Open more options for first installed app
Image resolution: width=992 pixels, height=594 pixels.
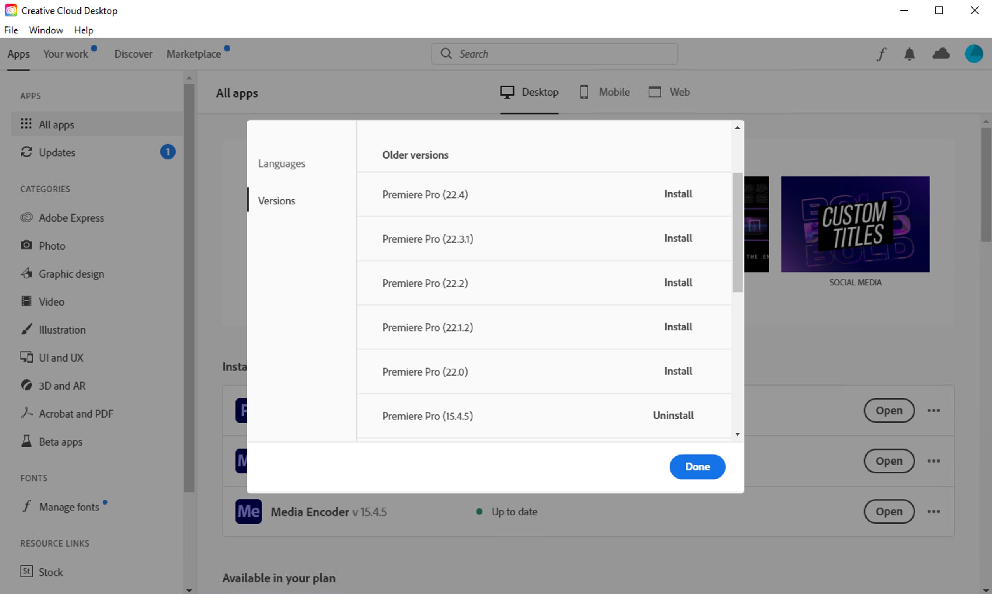934,410
